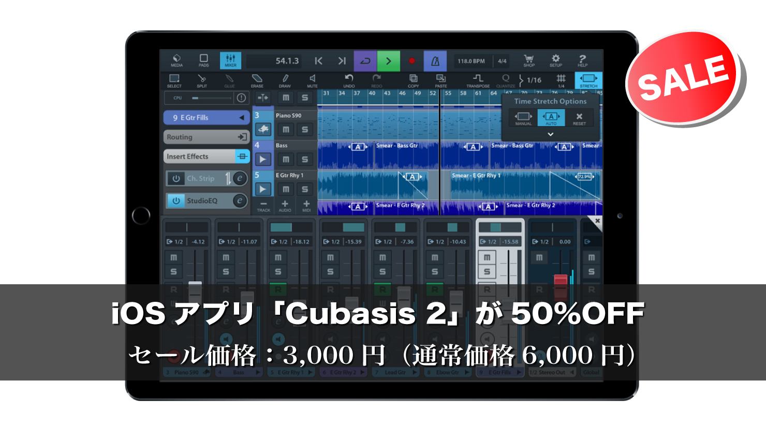Collapse the 9 E Gtr Fills inspector header

[x=207, y=118]
